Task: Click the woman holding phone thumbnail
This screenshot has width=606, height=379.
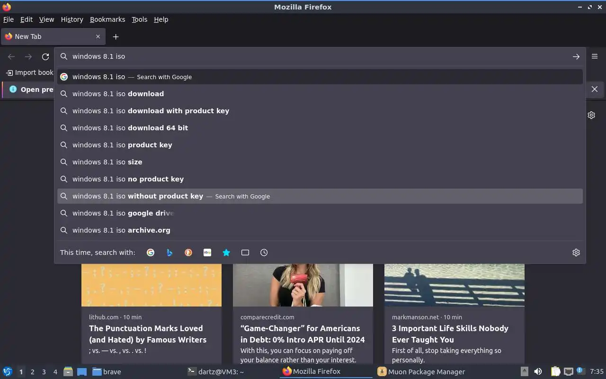Action: (x=303, y=285)
